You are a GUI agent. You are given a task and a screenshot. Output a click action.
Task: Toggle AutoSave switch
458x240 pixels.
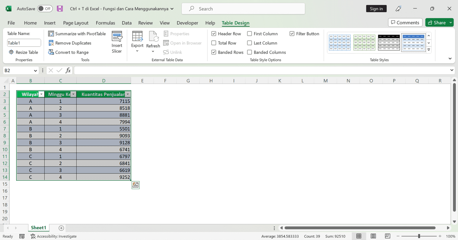(x=45, y=9)
